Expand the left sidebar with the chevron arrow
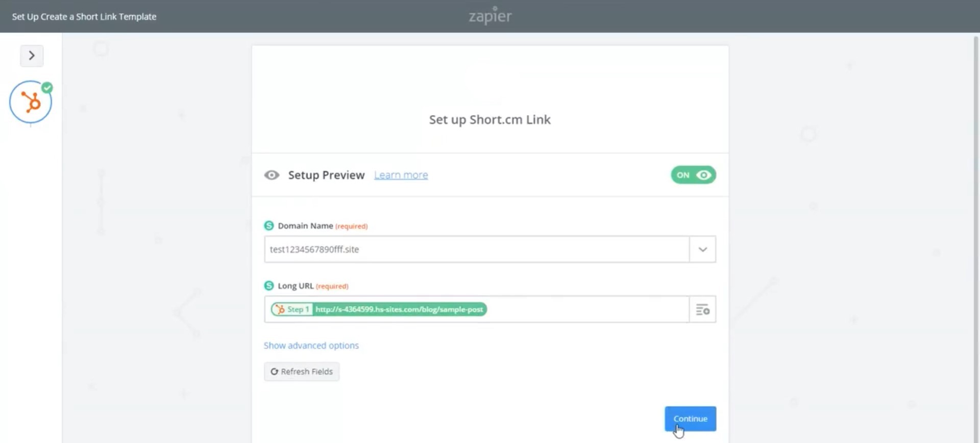This screenshot has width=980, height=443. 32,56
